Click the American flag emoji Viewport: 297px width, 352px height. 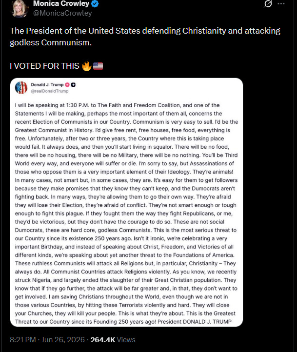pos(98,66)
